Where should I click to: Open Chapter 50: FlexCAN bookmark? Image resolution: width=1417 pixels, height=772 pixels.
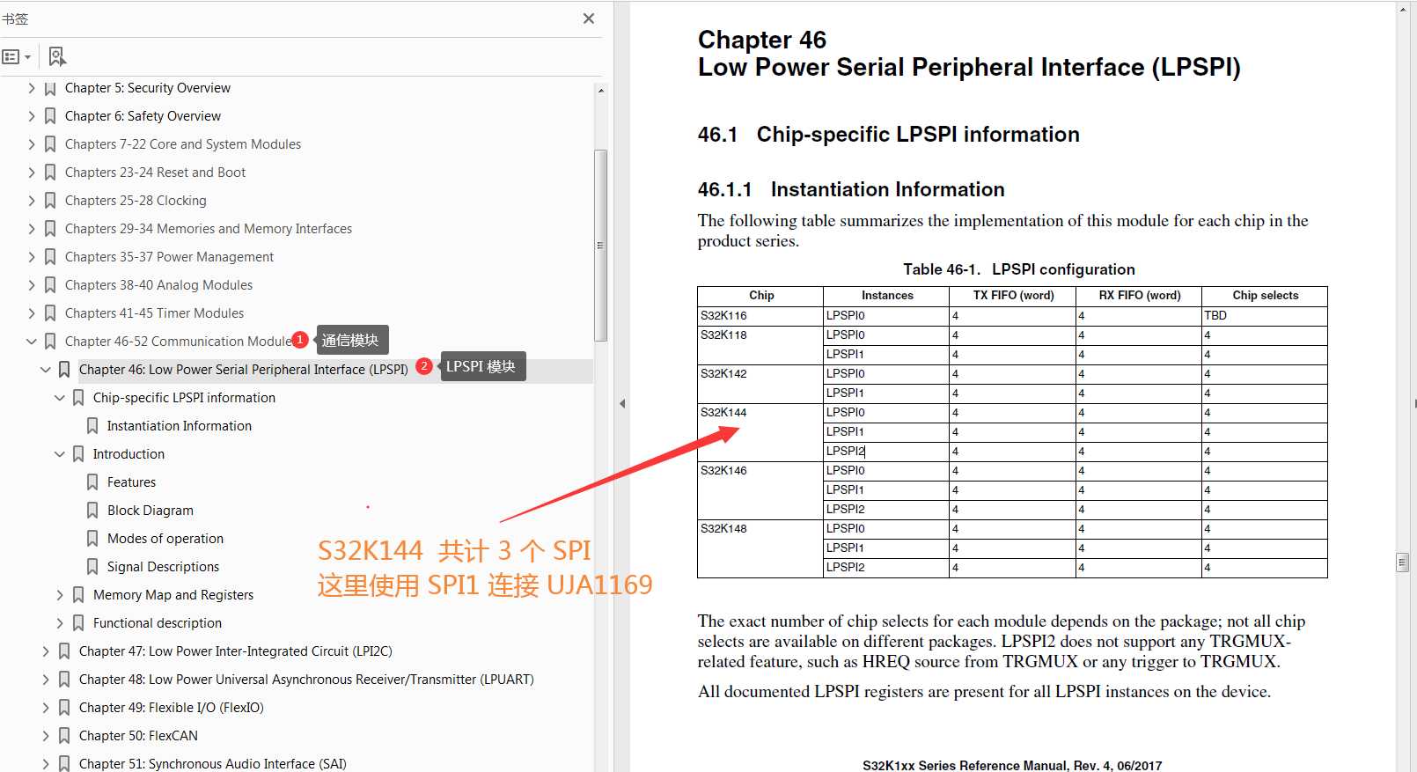point(138,736)
